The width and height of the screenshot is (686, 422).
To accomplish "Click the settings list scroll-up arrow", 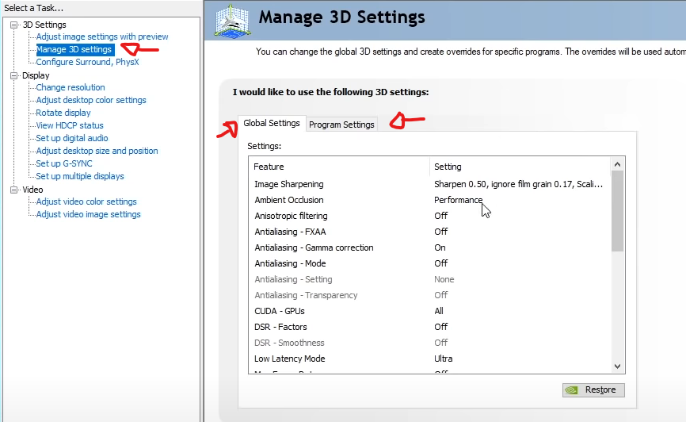I will pyautogui.click(x=618, y=164).
